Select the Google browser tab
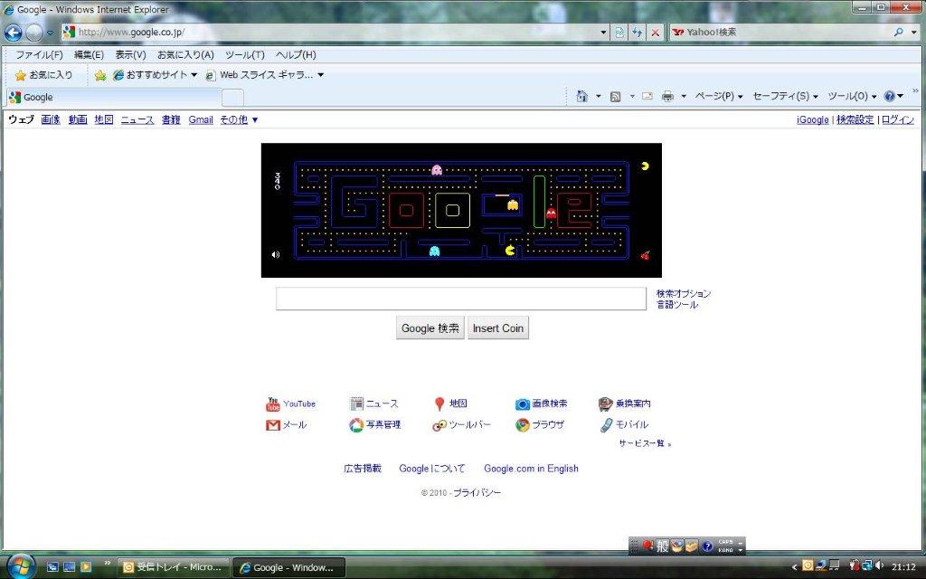 [115, 98]
